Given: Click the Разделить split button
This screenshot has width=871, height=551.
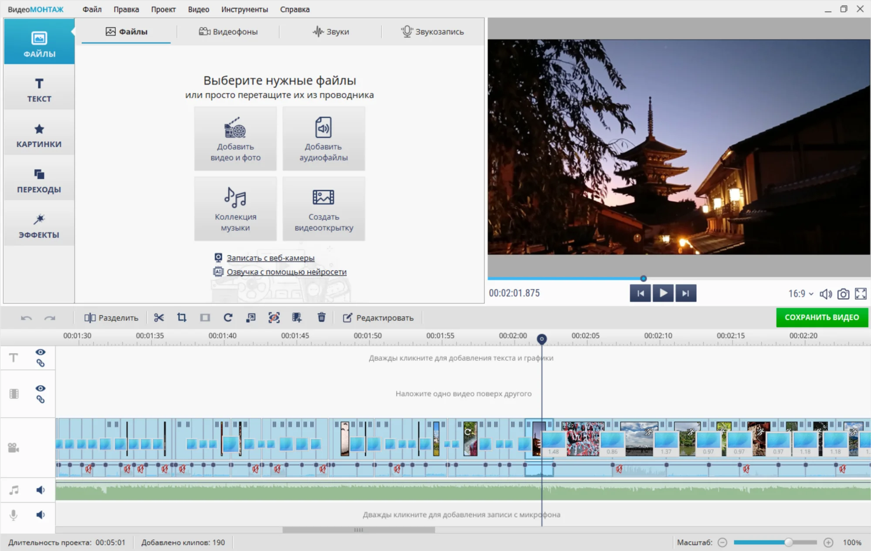Looking at the screenshot, I should pyautogui.click(x=111, y=318).
